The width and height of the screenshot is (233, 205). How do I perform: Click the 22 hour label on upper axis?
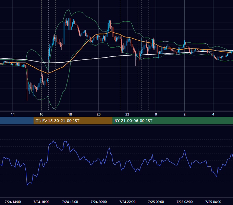coord(127,114)
